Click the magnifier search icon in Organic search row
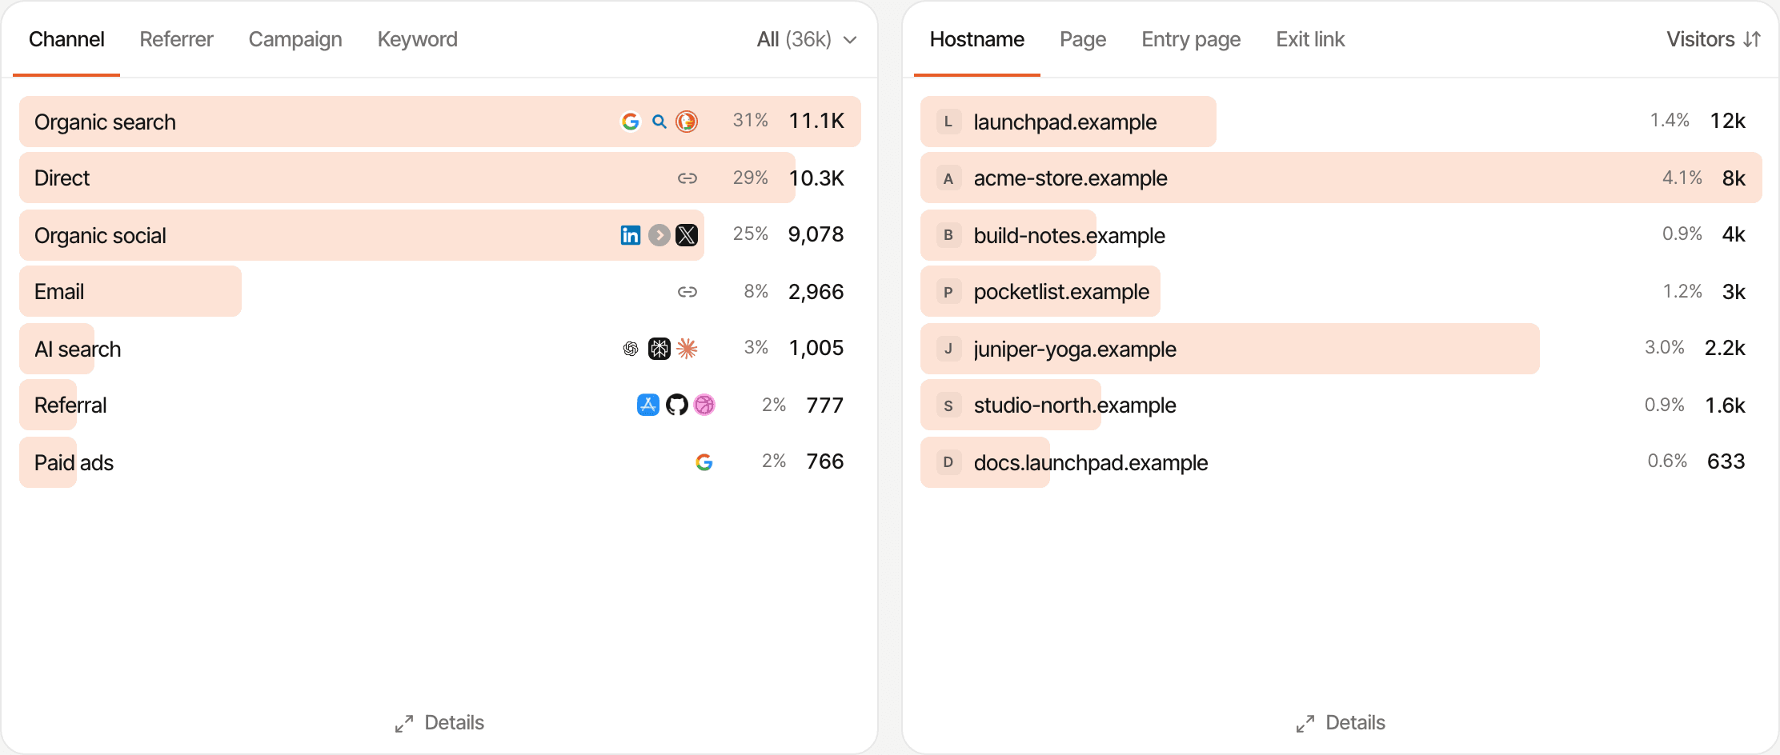The image size is (1780, 755). click(659, 122)
